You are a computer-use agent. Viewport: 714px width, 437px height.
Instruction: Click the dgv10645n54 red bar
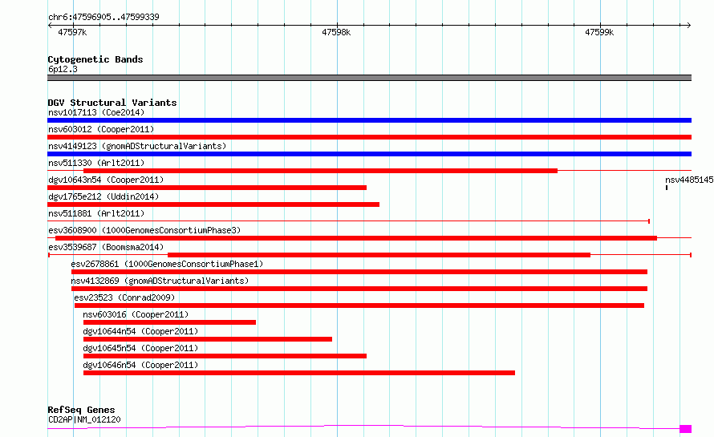tap(225, 356)
